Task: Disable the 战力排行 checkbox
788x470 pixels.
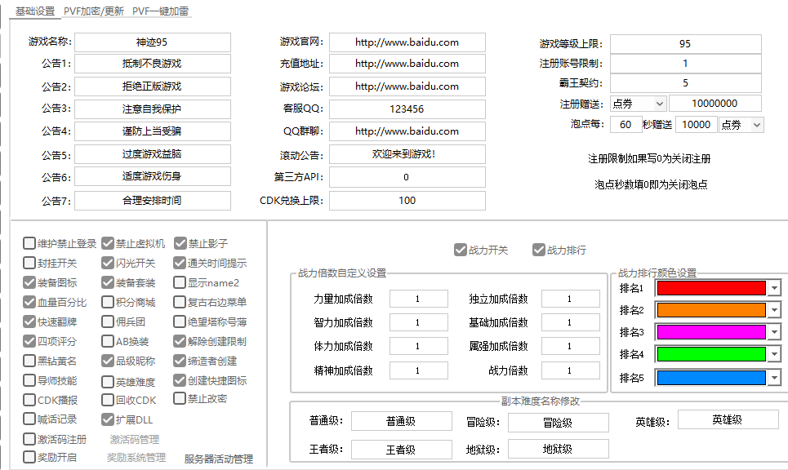Action: coord(539,250)
